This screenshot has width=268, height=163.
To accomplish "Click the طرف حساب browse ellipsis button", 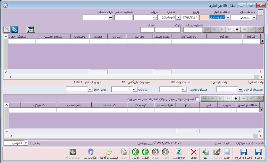I will pyautogui.click(x=110, y=18).
